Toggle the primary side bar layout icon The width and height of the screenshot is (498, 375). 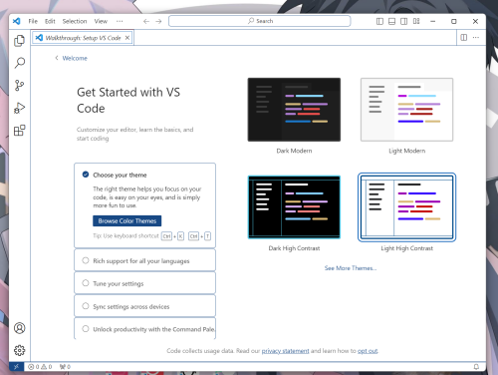coord(379,21)
